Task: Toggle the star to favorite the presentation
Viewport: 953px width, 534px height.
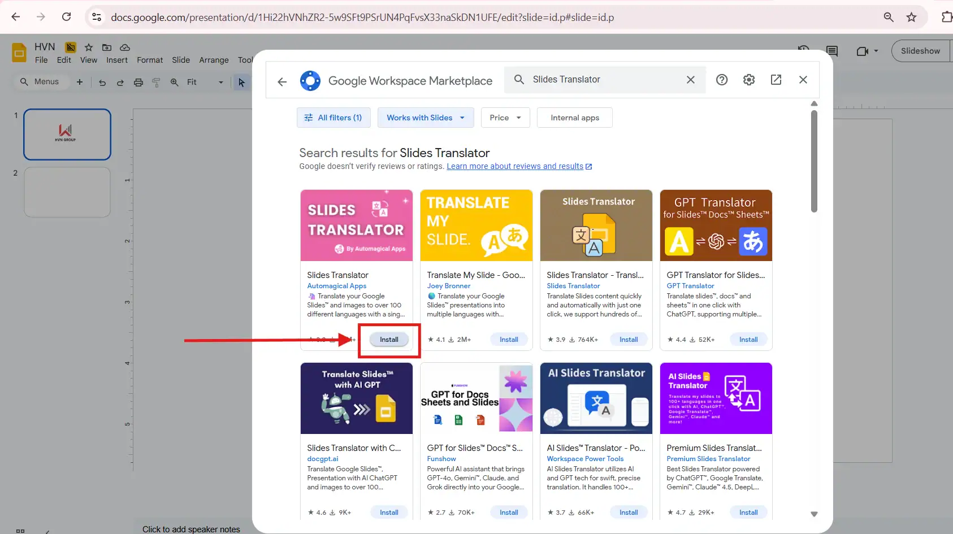Action: pos(88,47)
